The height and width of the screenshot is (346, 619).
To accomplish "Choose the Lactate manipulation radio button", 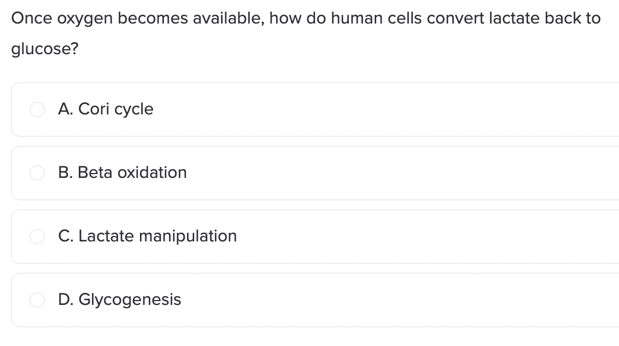I will coord(37,237).
